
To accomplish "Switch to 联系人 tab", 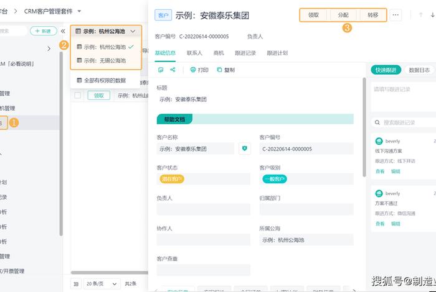I will coord(194,53).
